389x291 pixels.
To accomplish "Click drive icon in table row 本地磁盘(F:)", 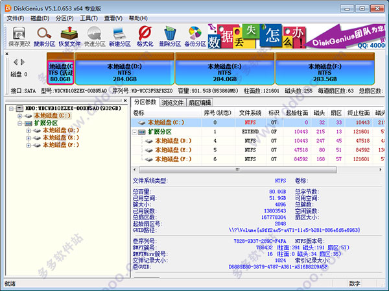I will pos(149,159).
